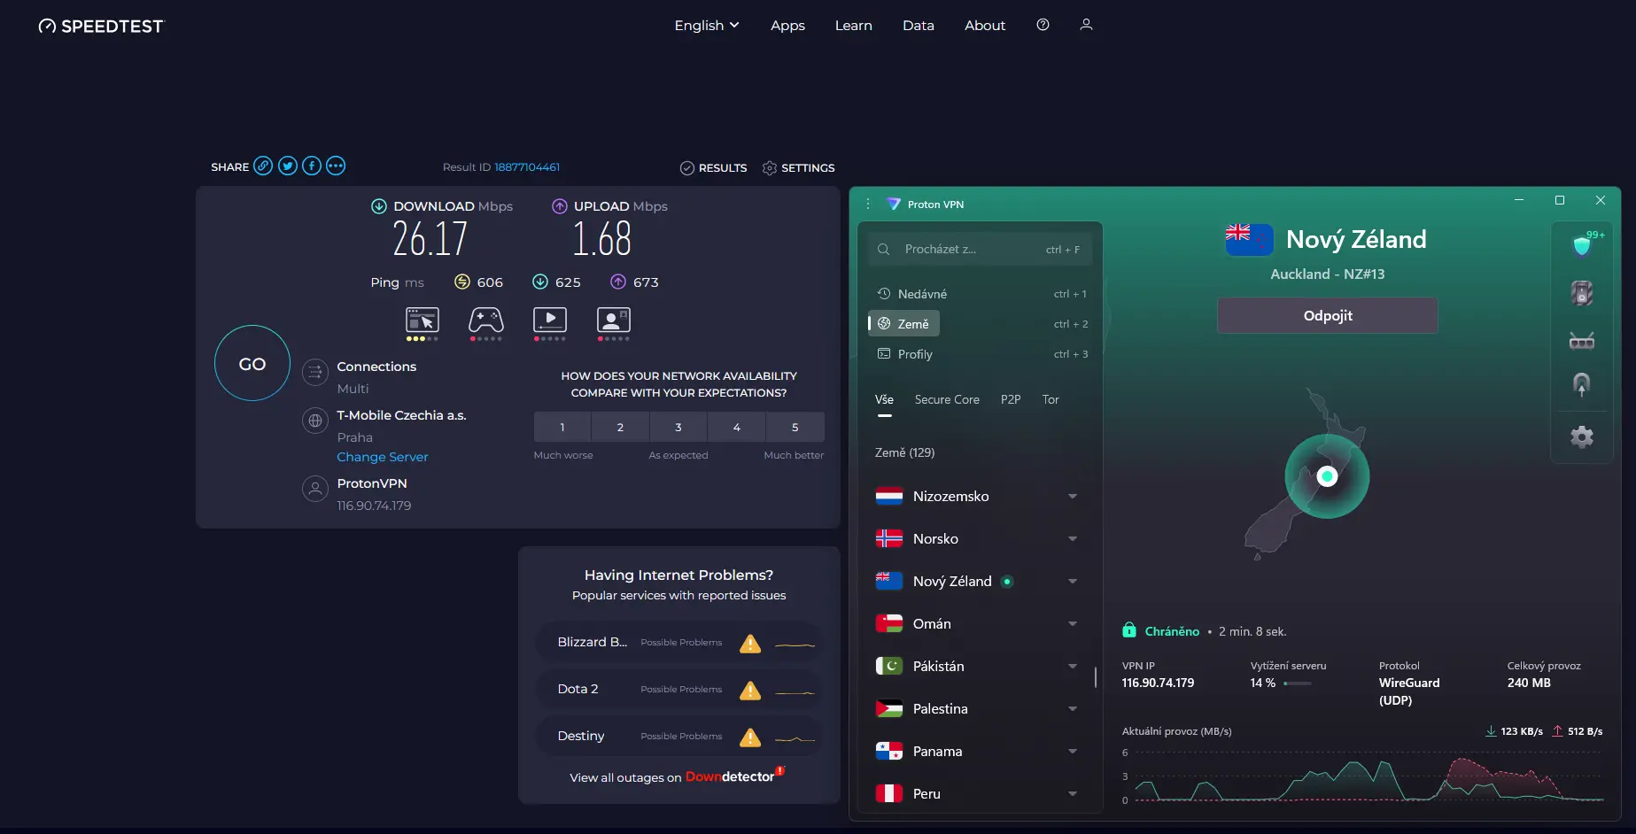Click the Nový Zéland connection status dot
This screenshot has height=834, width=1636.
coord(1006,582)
